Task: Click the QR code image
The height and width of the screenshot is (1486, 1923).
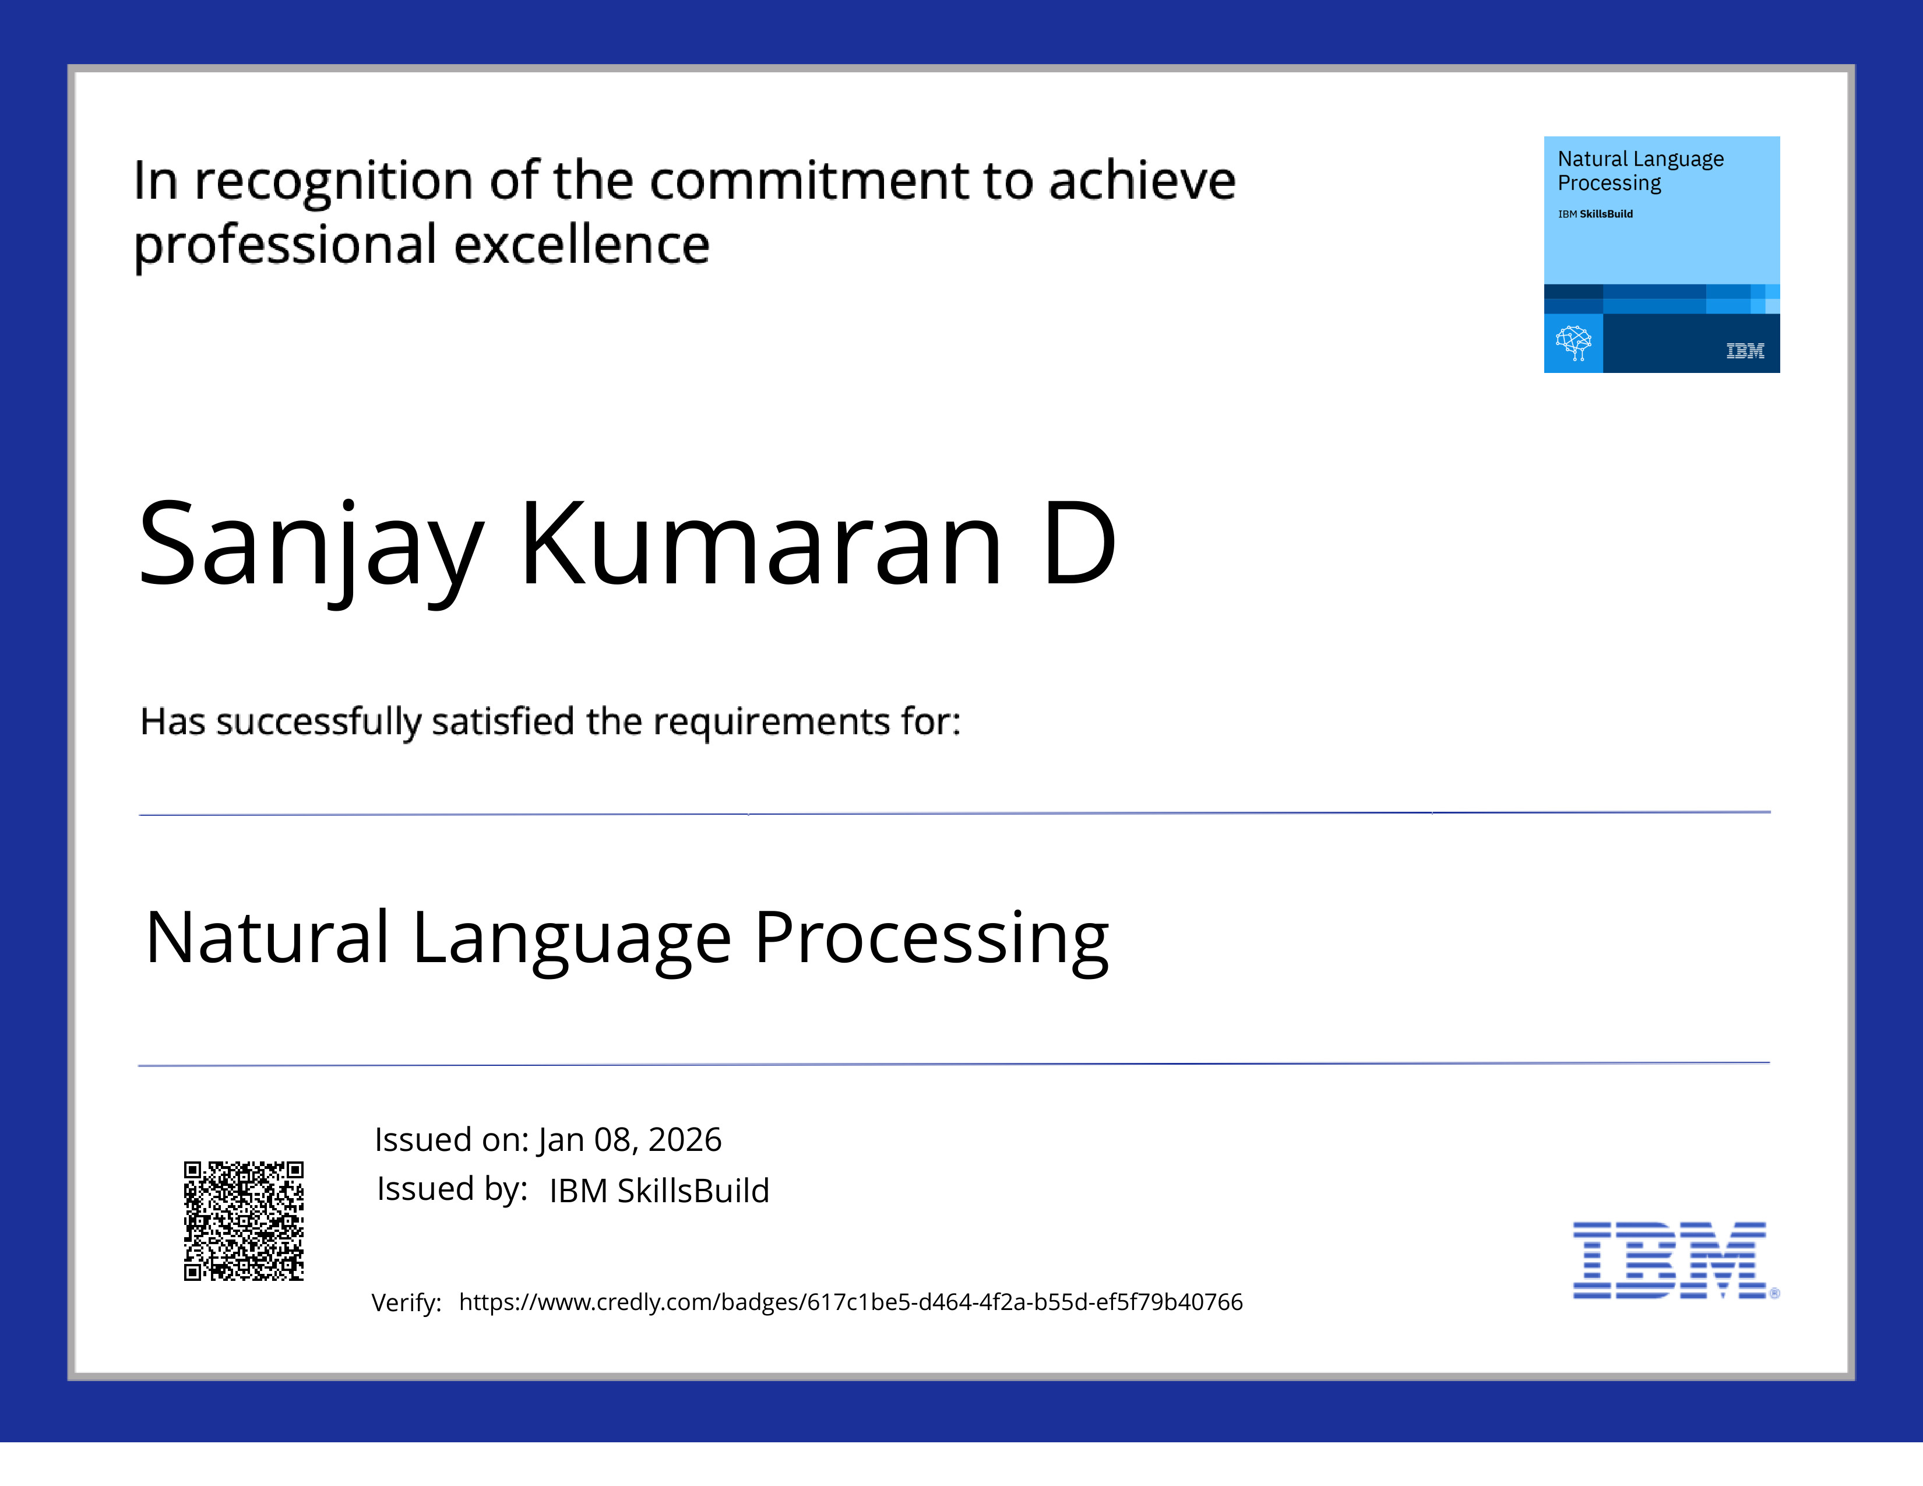Action: 243,1220
